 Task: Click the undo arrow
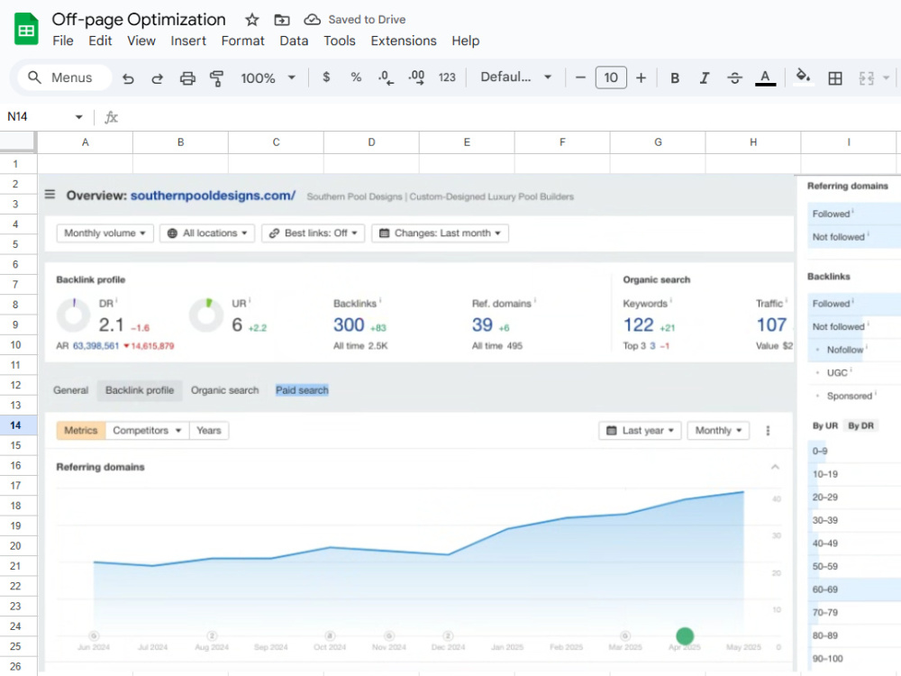[x=128, y=78]
